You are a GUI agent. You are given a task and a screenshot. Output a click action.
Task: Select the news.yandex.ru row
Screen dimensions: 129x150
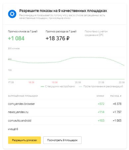tap(65, 112)
